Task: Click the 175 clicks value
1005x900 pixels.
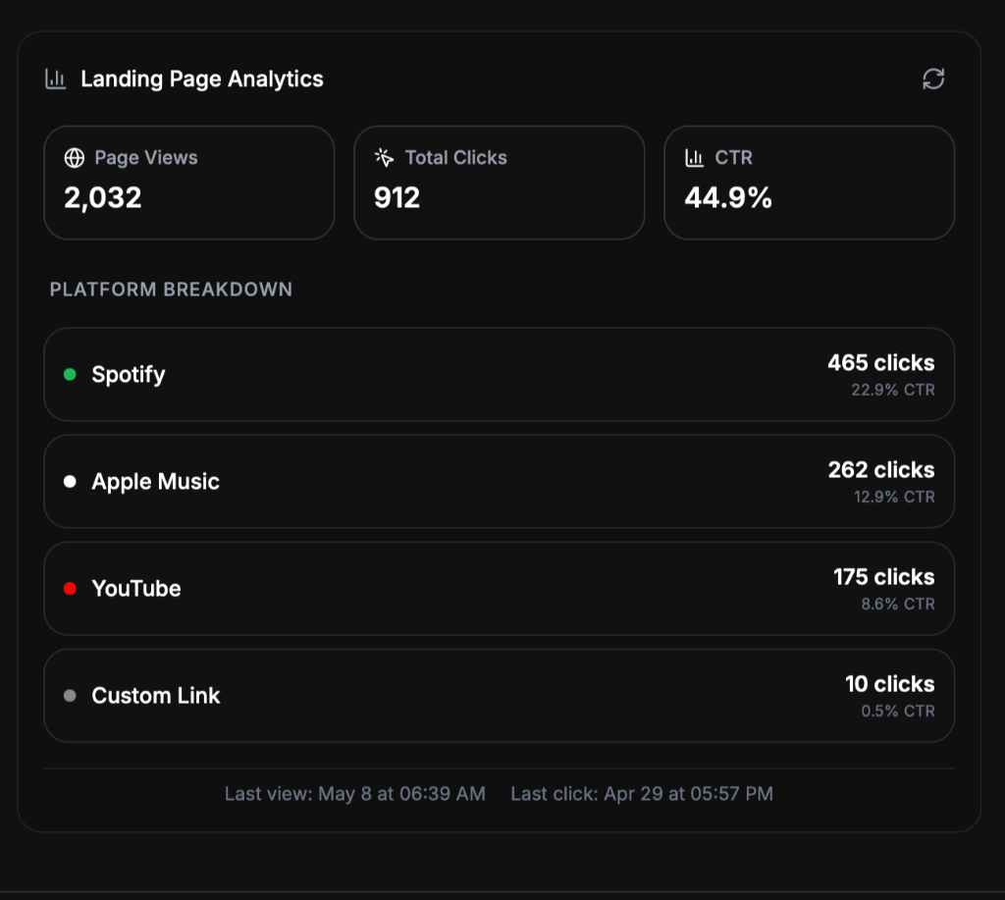Action: click(x=884, y=577)
